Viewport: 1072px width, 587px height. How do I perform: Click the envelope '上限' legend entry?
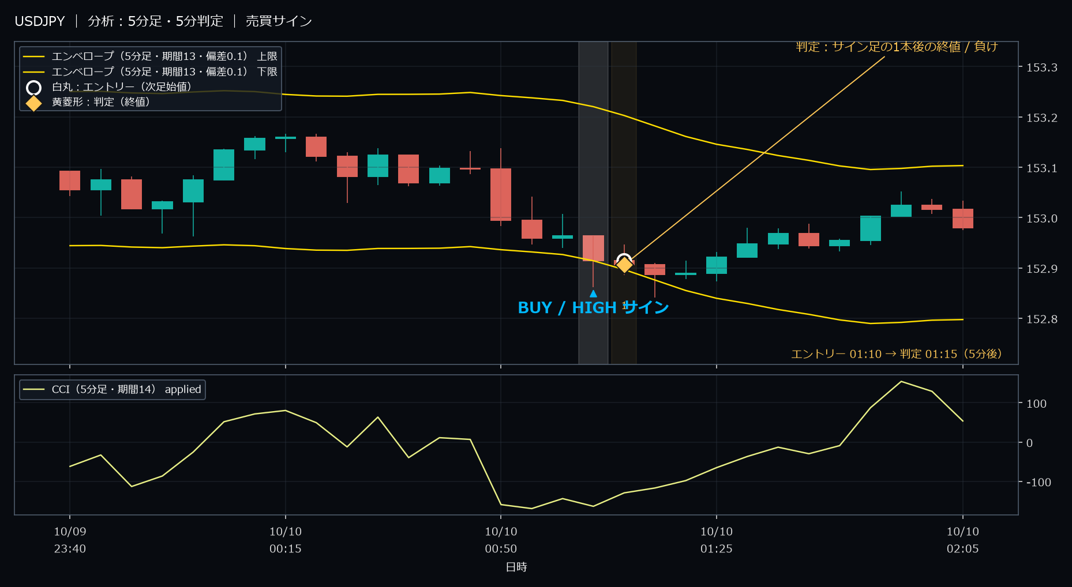pos(151,57)
